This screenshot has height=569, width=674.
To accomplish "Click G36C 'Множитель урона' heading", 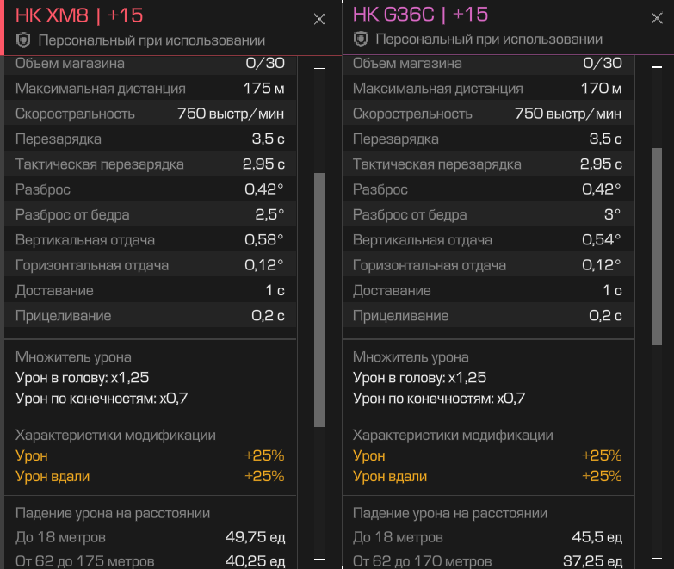I will click(411, 357).
